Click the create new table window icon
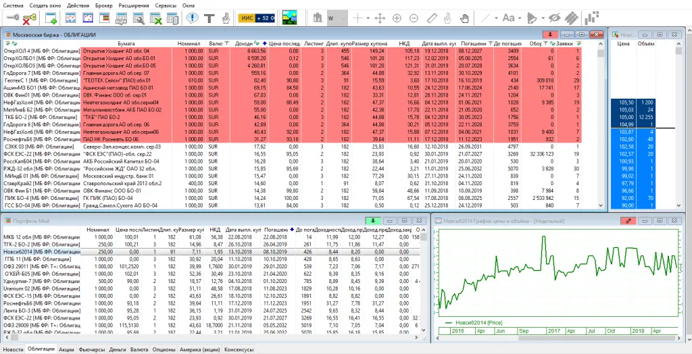Viewport: 692px width, 354px height. coord(51,18)
